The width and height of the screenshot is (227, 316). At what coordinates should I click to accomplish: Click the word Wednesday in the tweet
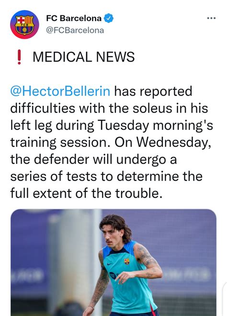174,142
